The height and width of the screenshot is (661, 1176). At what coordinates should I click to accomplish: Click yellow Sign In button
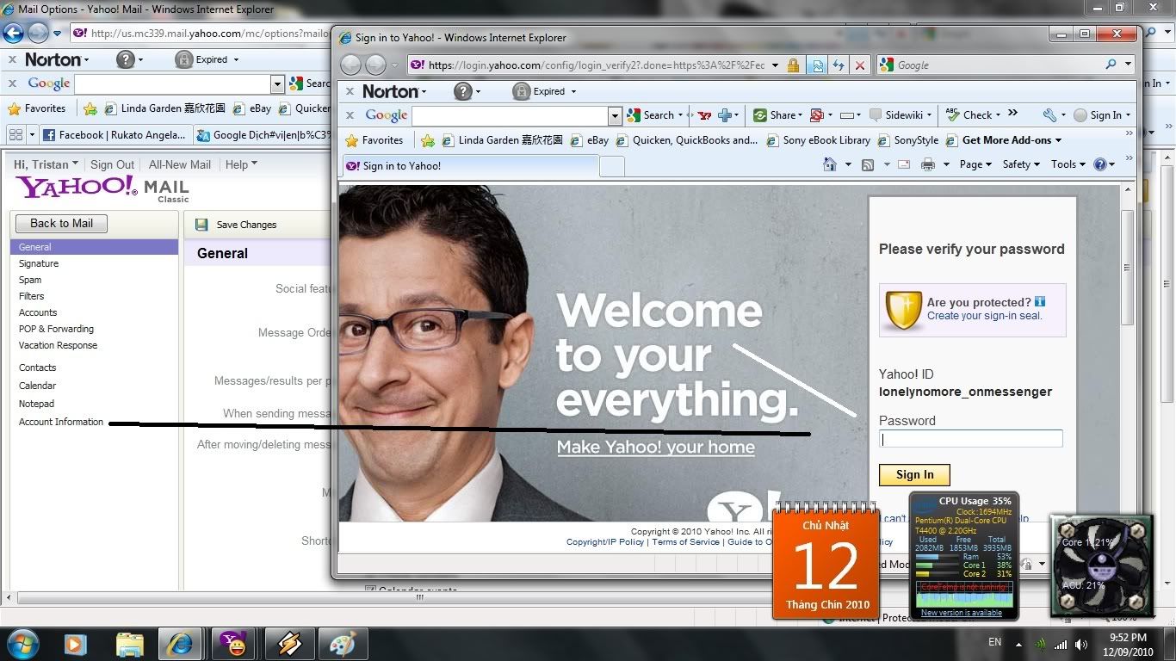(914, 474)
